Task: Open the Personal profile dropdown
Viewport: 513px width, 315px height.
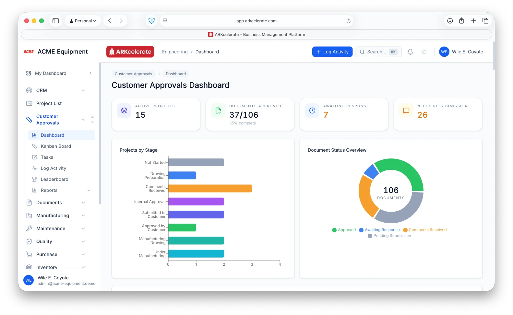Action: 83,21
